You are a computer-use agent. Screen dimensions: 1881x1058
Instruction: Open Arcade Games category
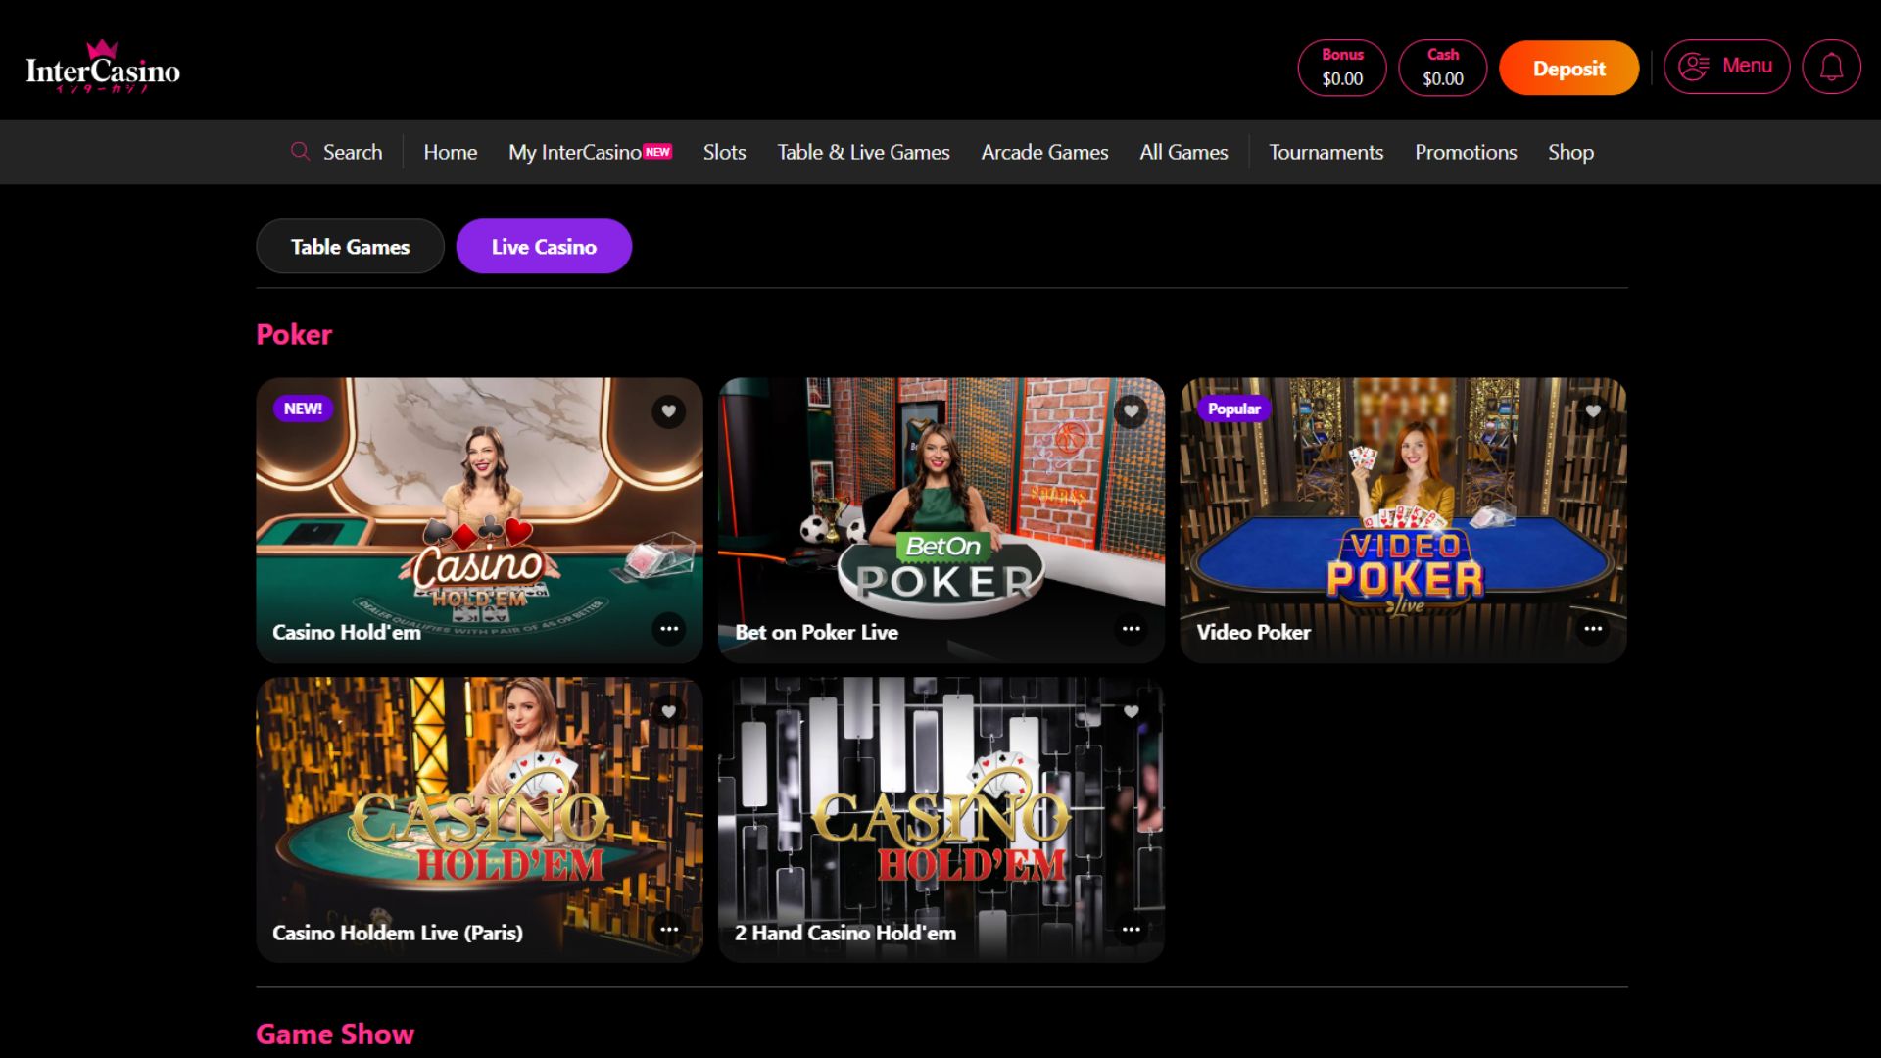[1044, 152]
